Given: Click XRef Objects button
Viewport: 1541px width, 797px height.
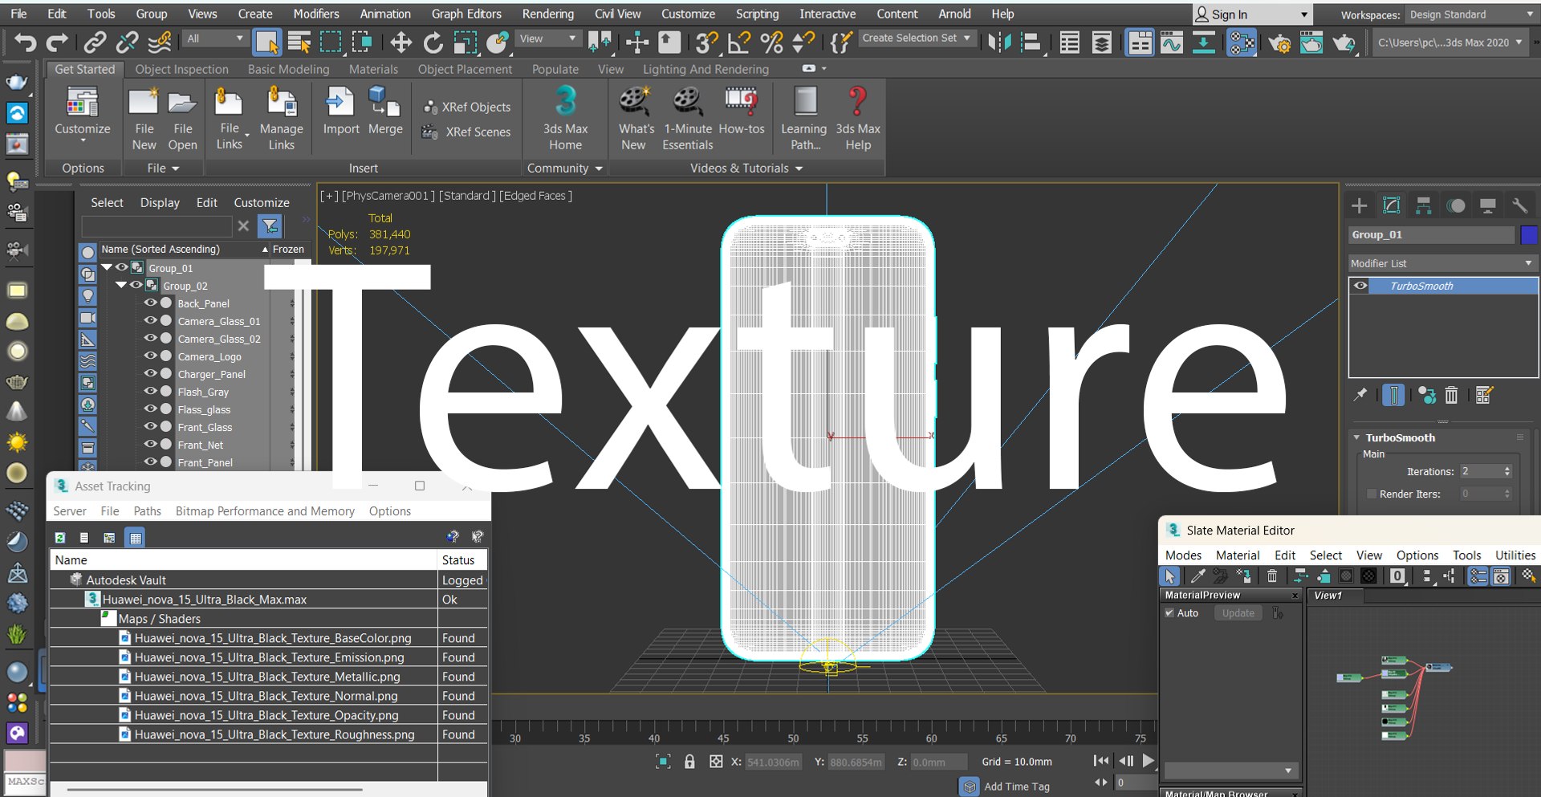Looking at the screenshot, I should pyautogui.click(x=467, y=107).
